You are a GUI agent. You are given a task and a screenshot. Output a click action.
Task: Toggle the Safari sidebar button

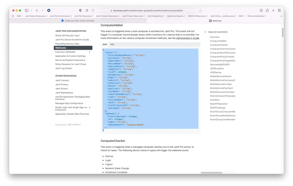[x=27, y=10]
